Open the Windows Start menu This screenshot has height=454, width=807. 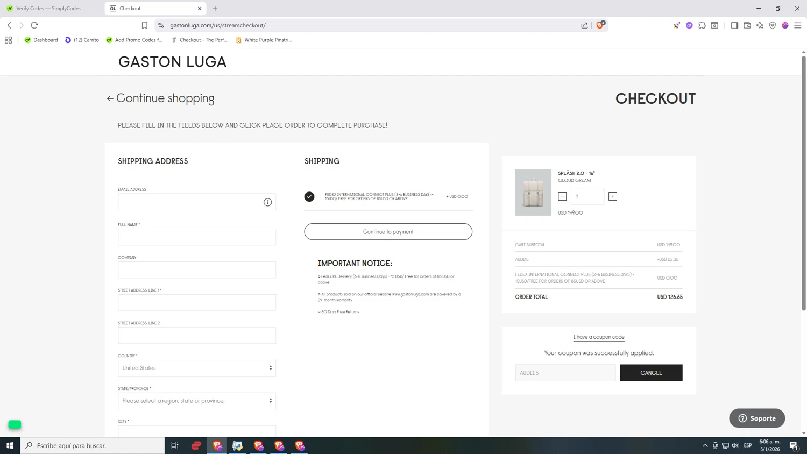click(10, 445)
